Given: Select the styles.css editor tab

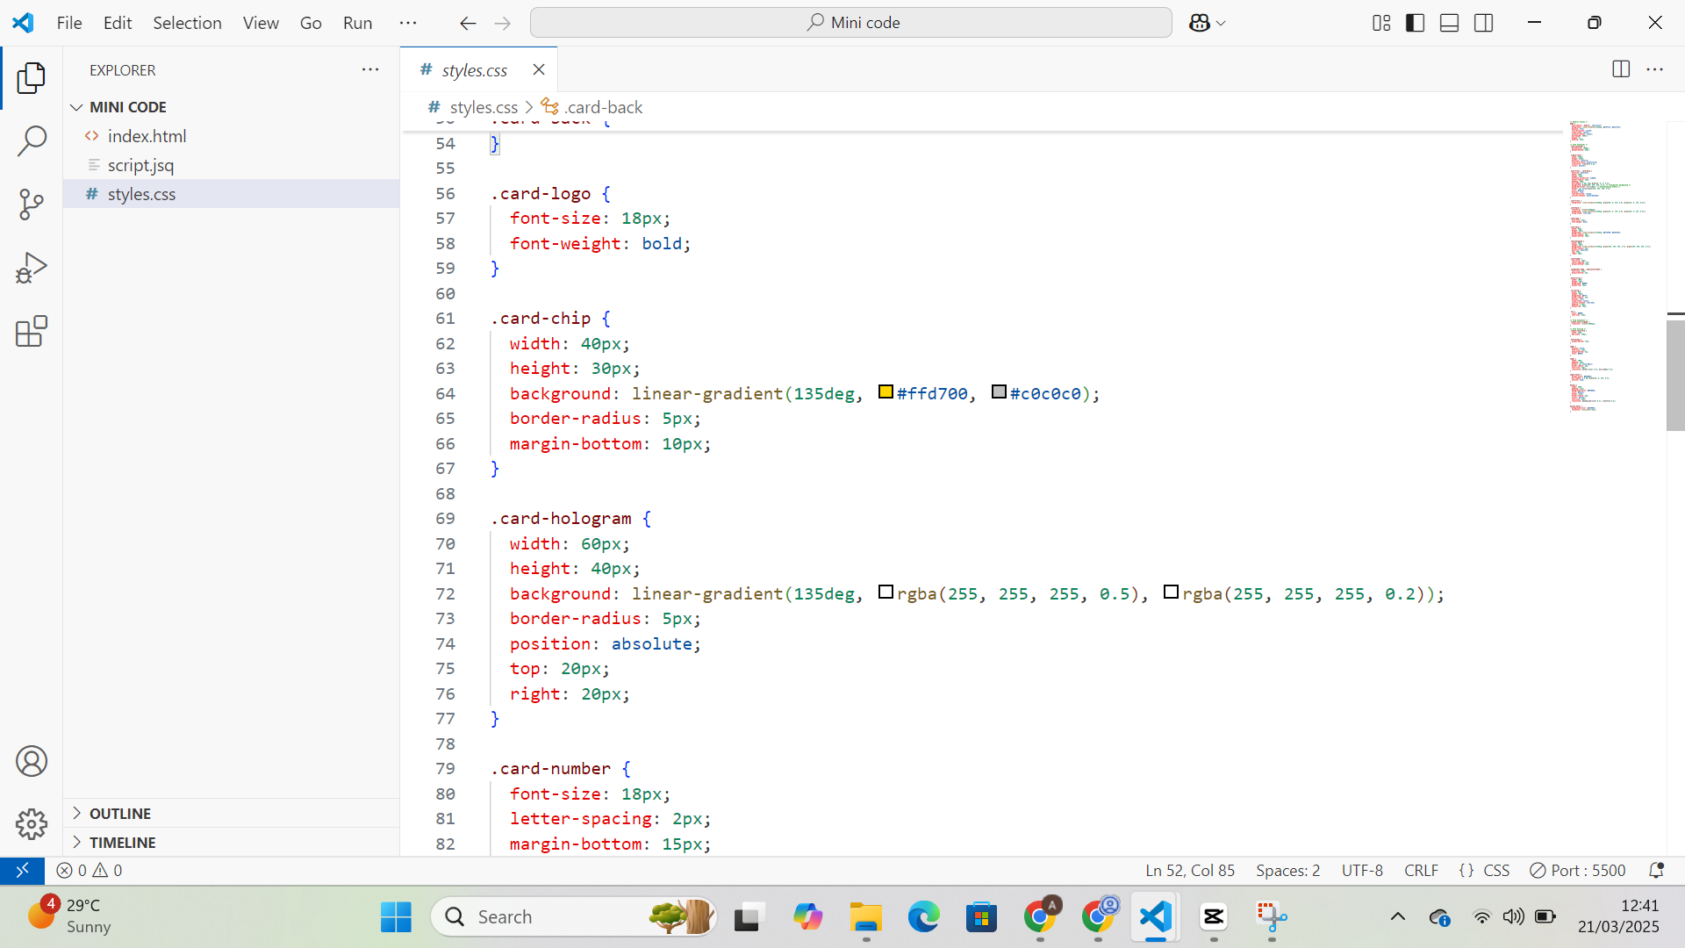Looking at the screenshot, I should [x=474, y=70].
